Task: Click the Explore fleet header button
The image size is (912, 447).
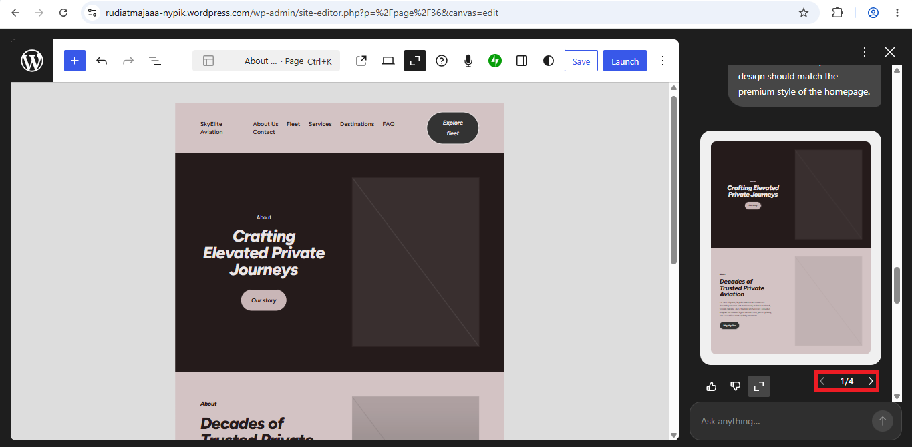Action: point(453,128)
